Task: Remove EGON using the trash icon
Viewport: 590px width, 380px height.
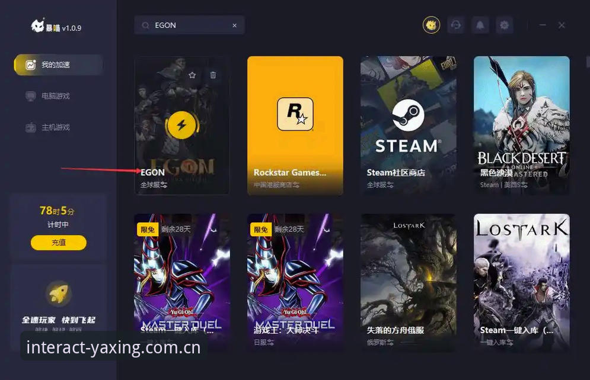Action: click(x=213, y=75)
